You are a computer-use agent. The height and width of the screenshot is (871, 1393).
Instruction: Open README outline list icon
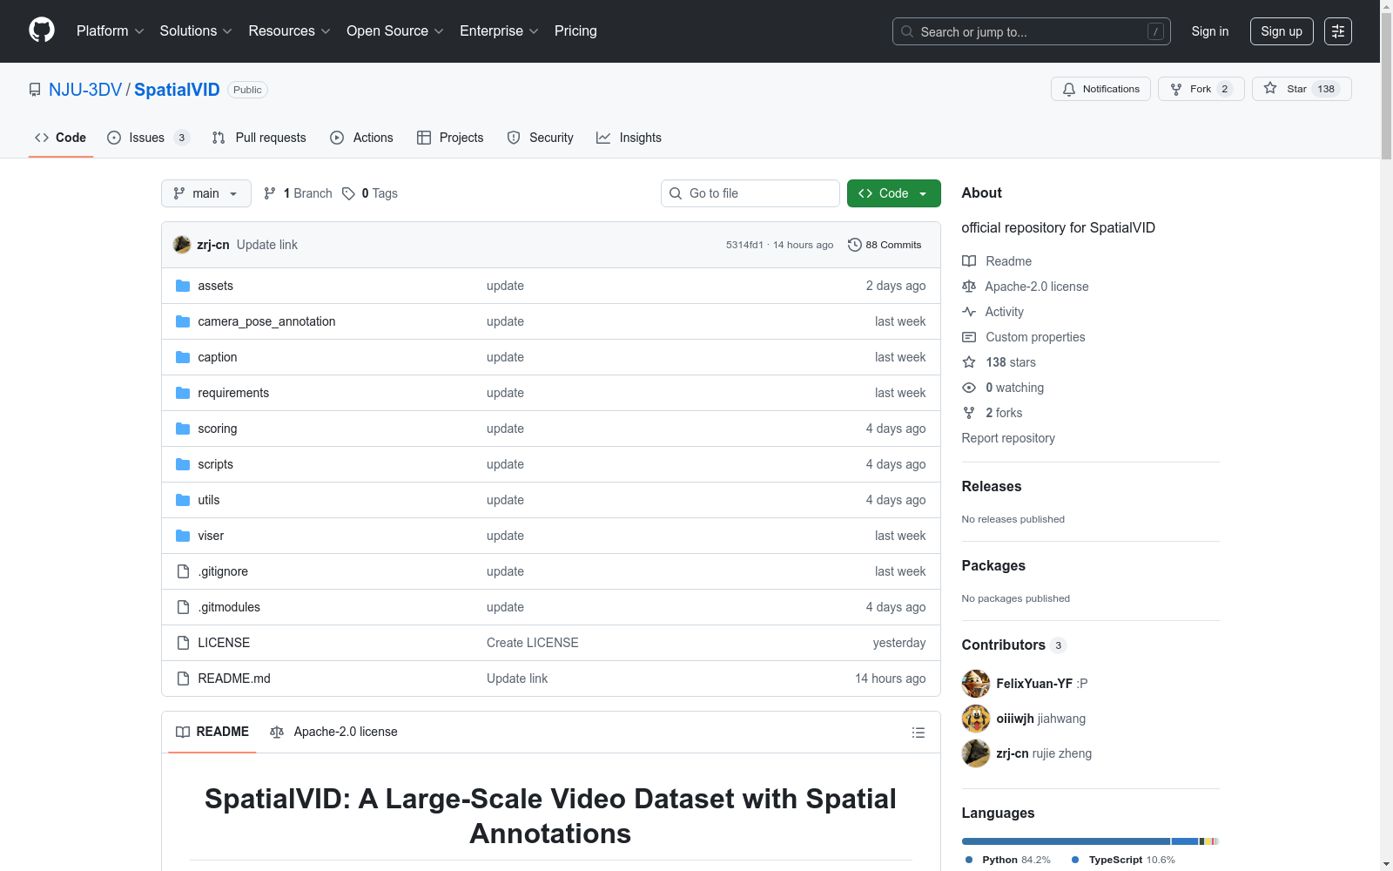pos(918,733)
